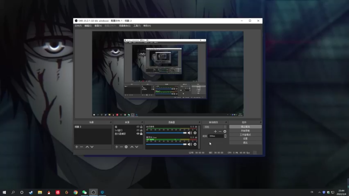
Task: Switch to the OBS taskbar icon
Action: 93,192
